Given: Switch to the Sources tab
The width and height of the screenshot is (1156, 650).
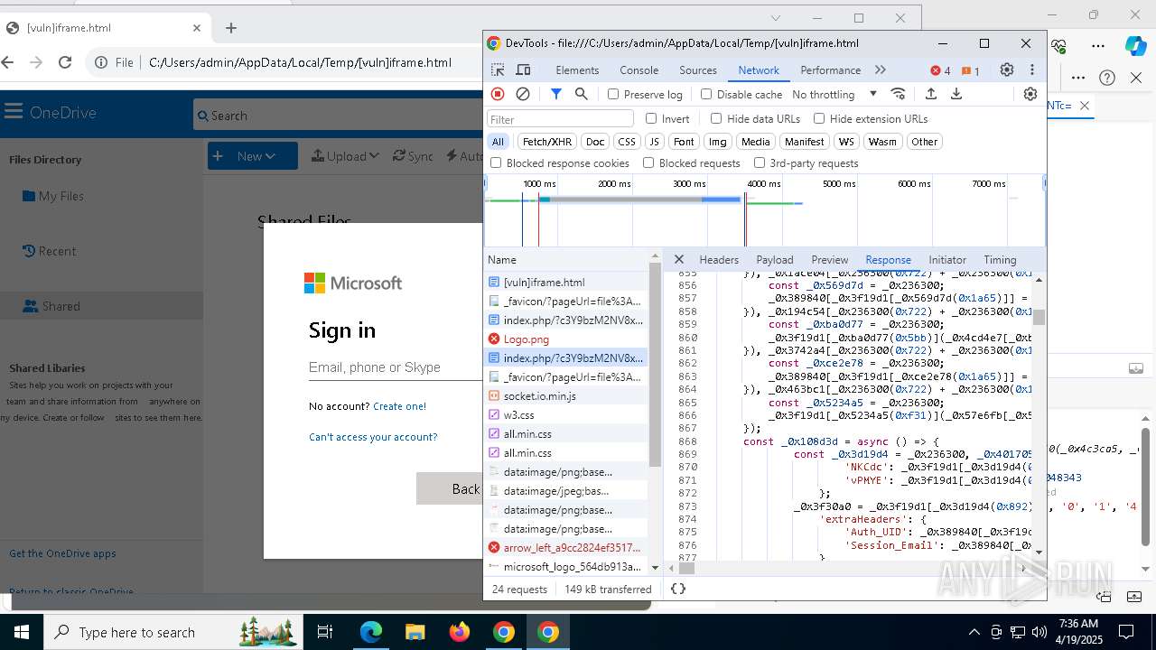Looking at the screenshot, I should click(x=698, y=70).
